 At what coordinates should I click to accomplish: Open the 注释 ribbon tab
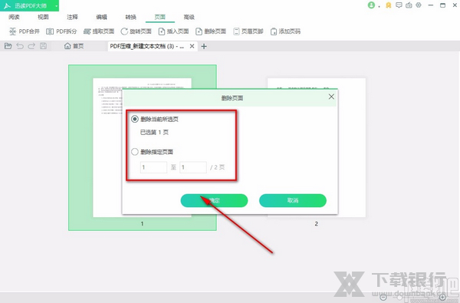(x=72, y=17)
